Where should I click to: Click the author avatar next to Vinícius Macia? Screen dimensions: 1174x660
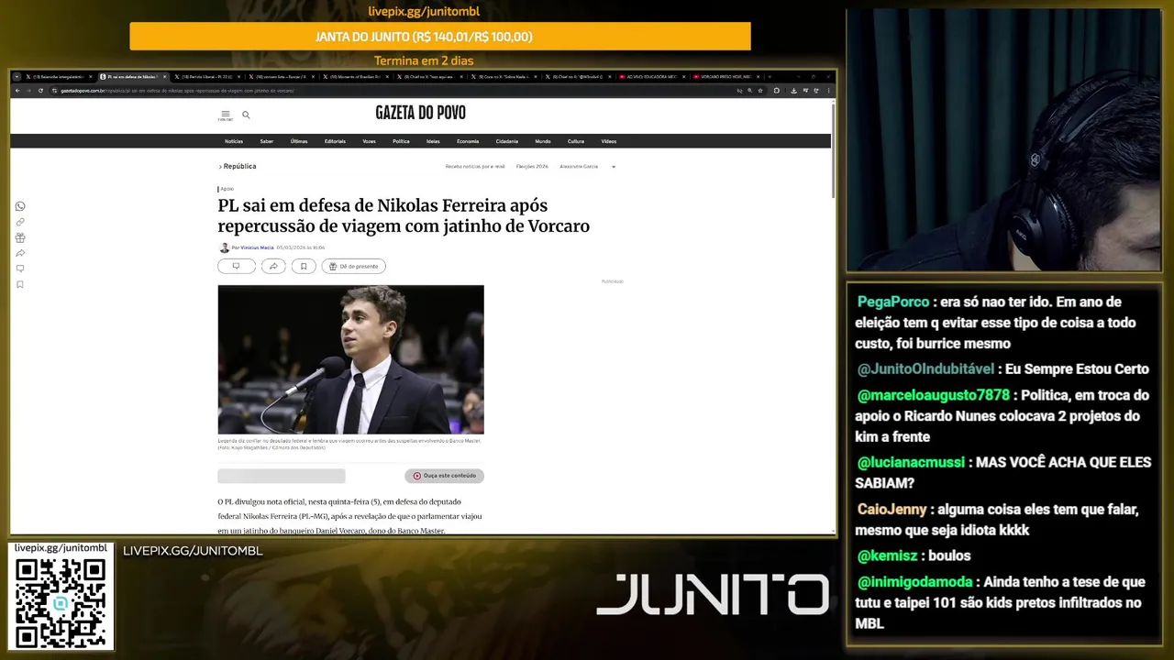[224, 247]
